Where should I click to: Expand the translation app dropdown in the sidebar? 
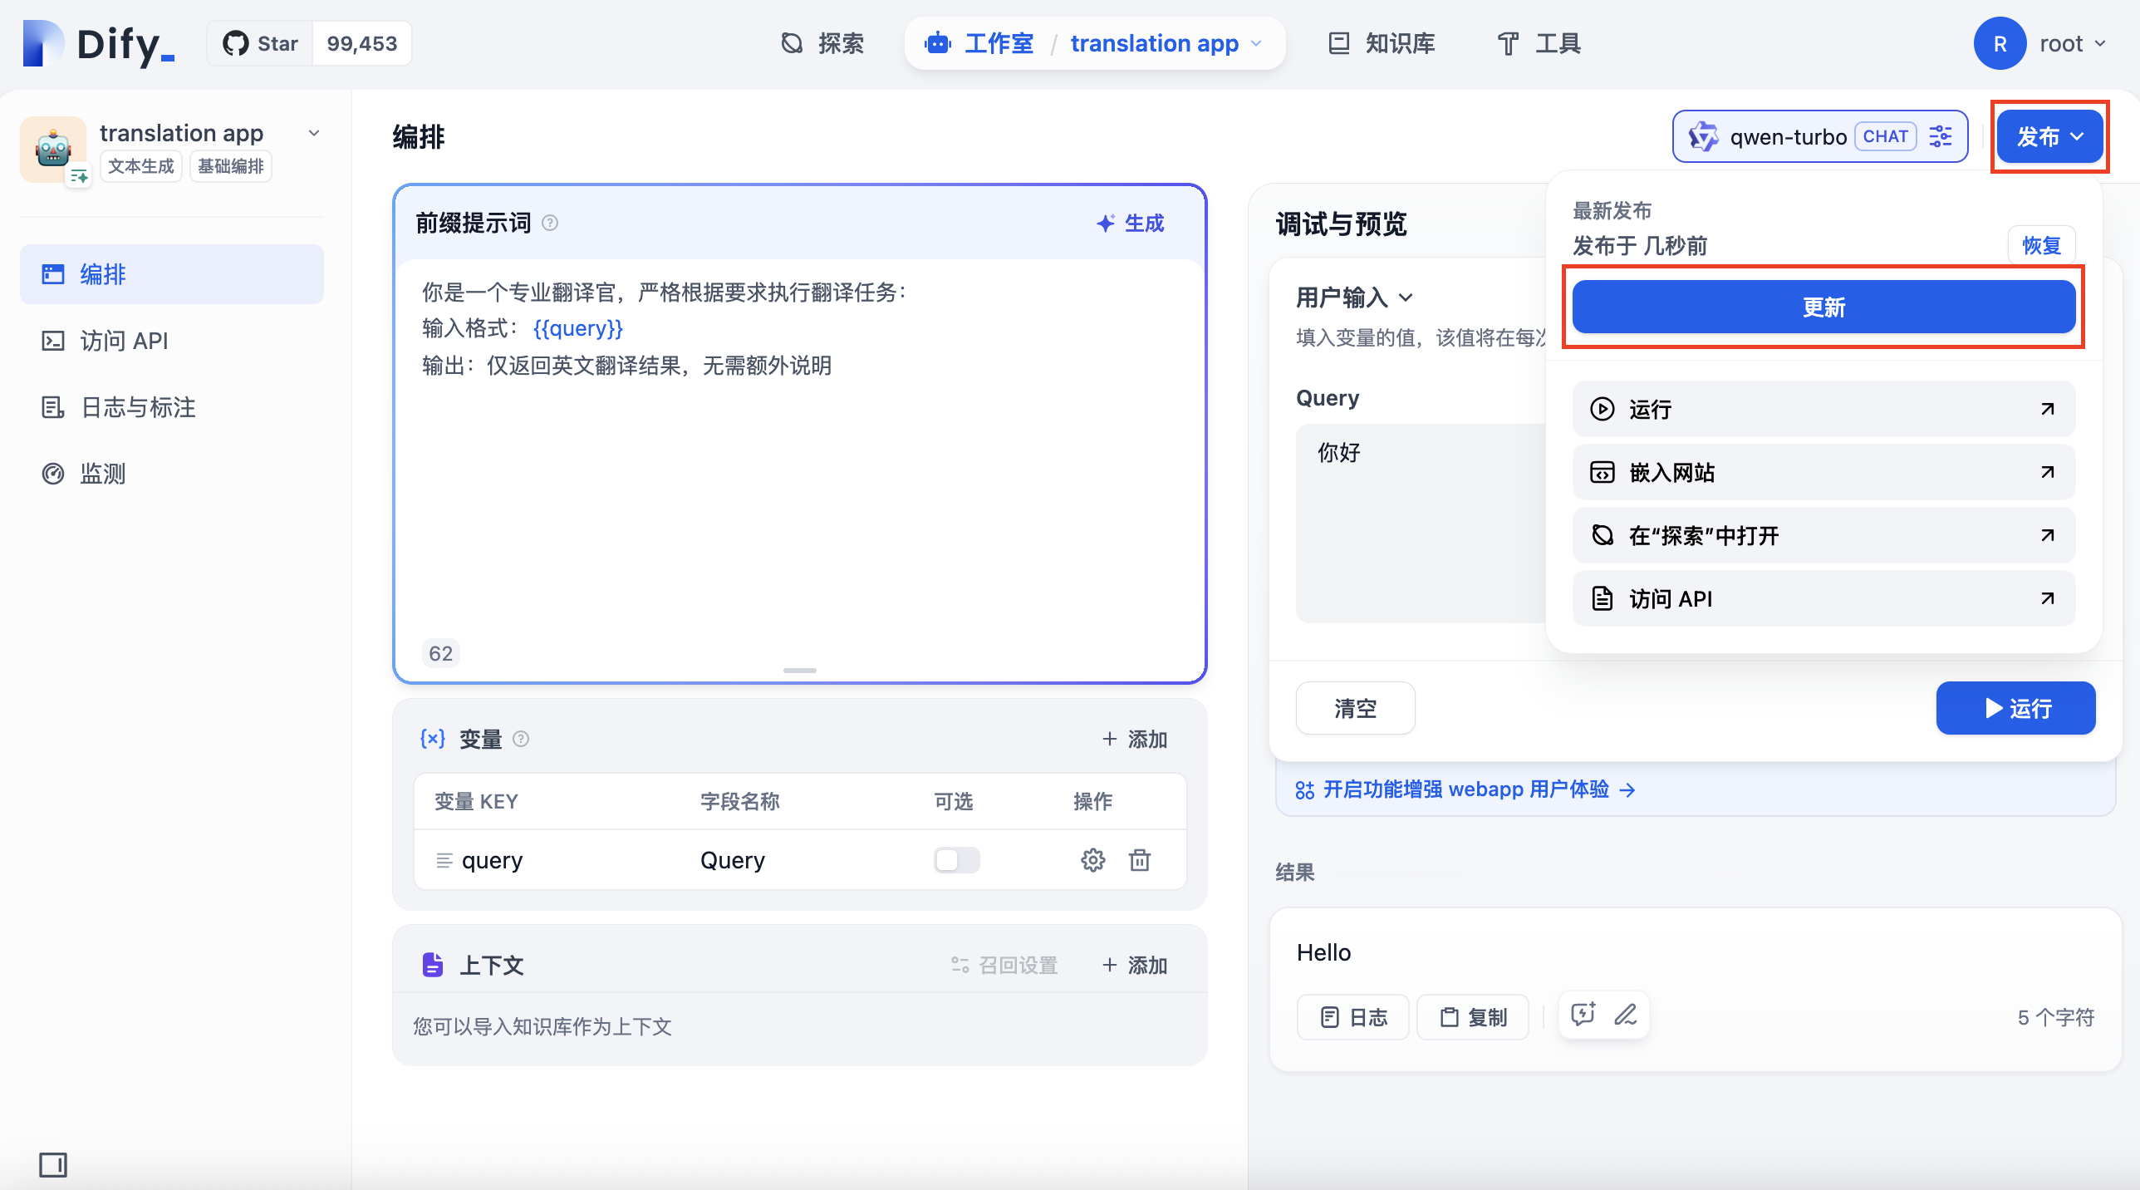pos(313,133)
